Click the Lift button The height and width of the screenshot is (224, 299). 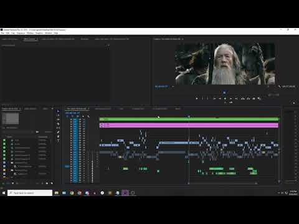pyautogui.click(x=242, y=98)
